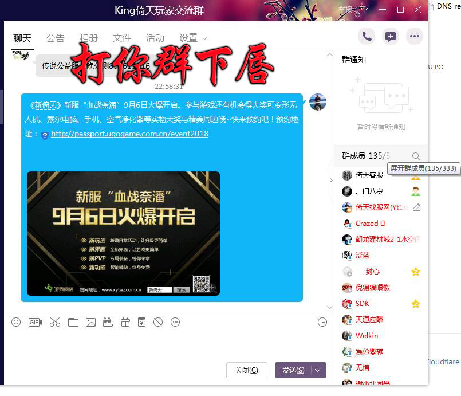The height and width of the screenshot is (396, 461).
Task: Search group members with magnifier icon
Action: coord(416,156)
